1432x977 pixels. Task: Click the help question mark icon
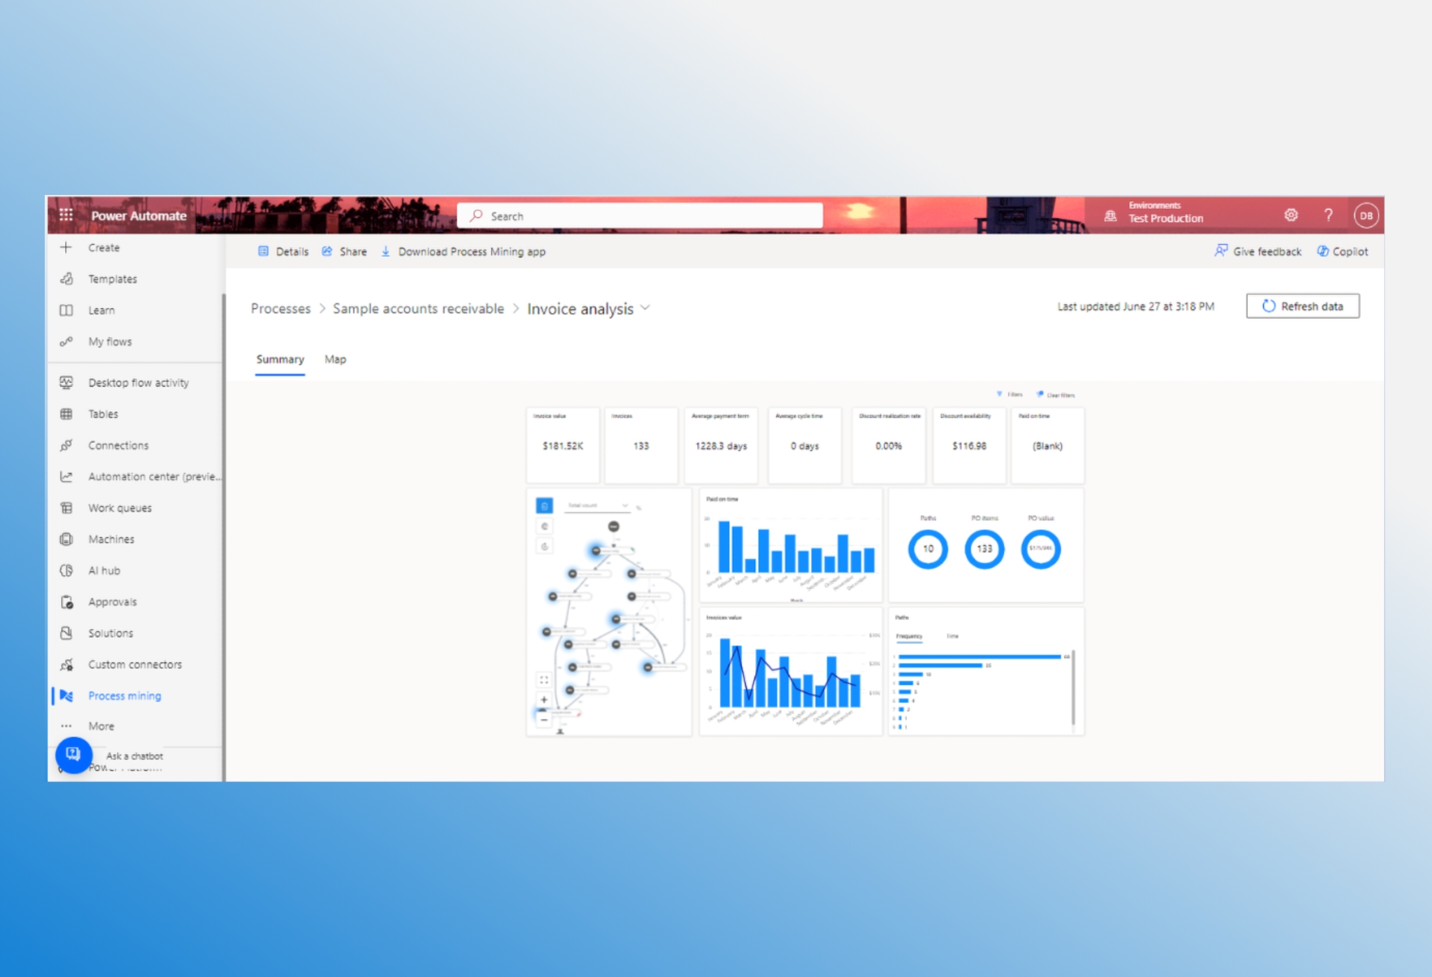coord(1328,215)
